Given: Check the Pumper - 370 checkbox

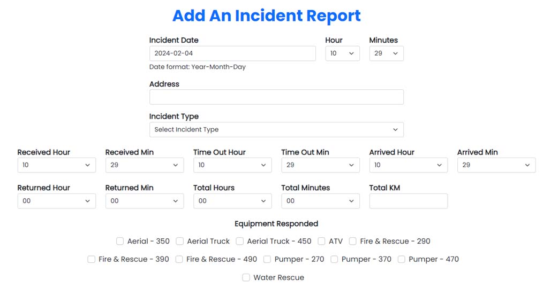Looking at the screenshot, I should [334, 259].
